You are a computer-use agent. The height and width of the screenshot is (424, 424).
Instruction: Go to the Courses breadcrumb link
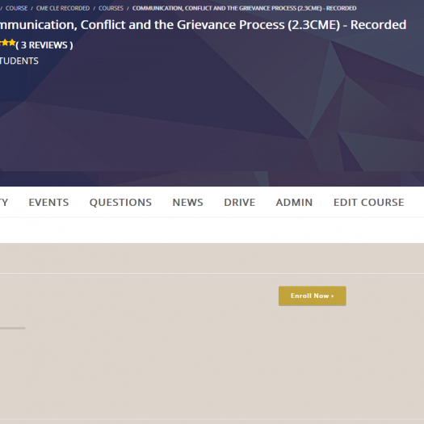[111, 8]
